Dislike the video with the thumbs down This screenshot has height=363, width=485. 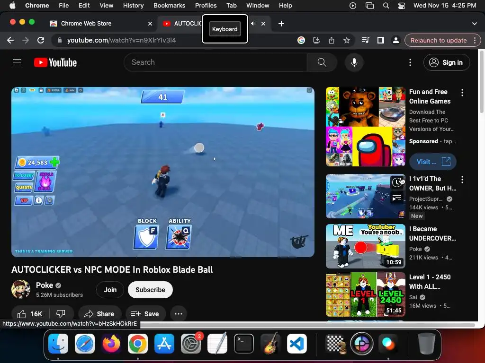pos(61,314)
